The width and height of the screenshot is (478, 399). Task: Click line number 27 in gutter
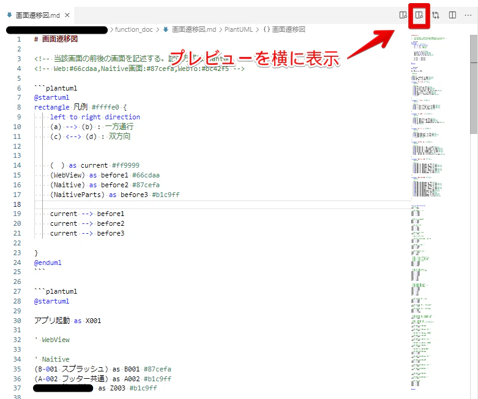(x=17, y=292)
